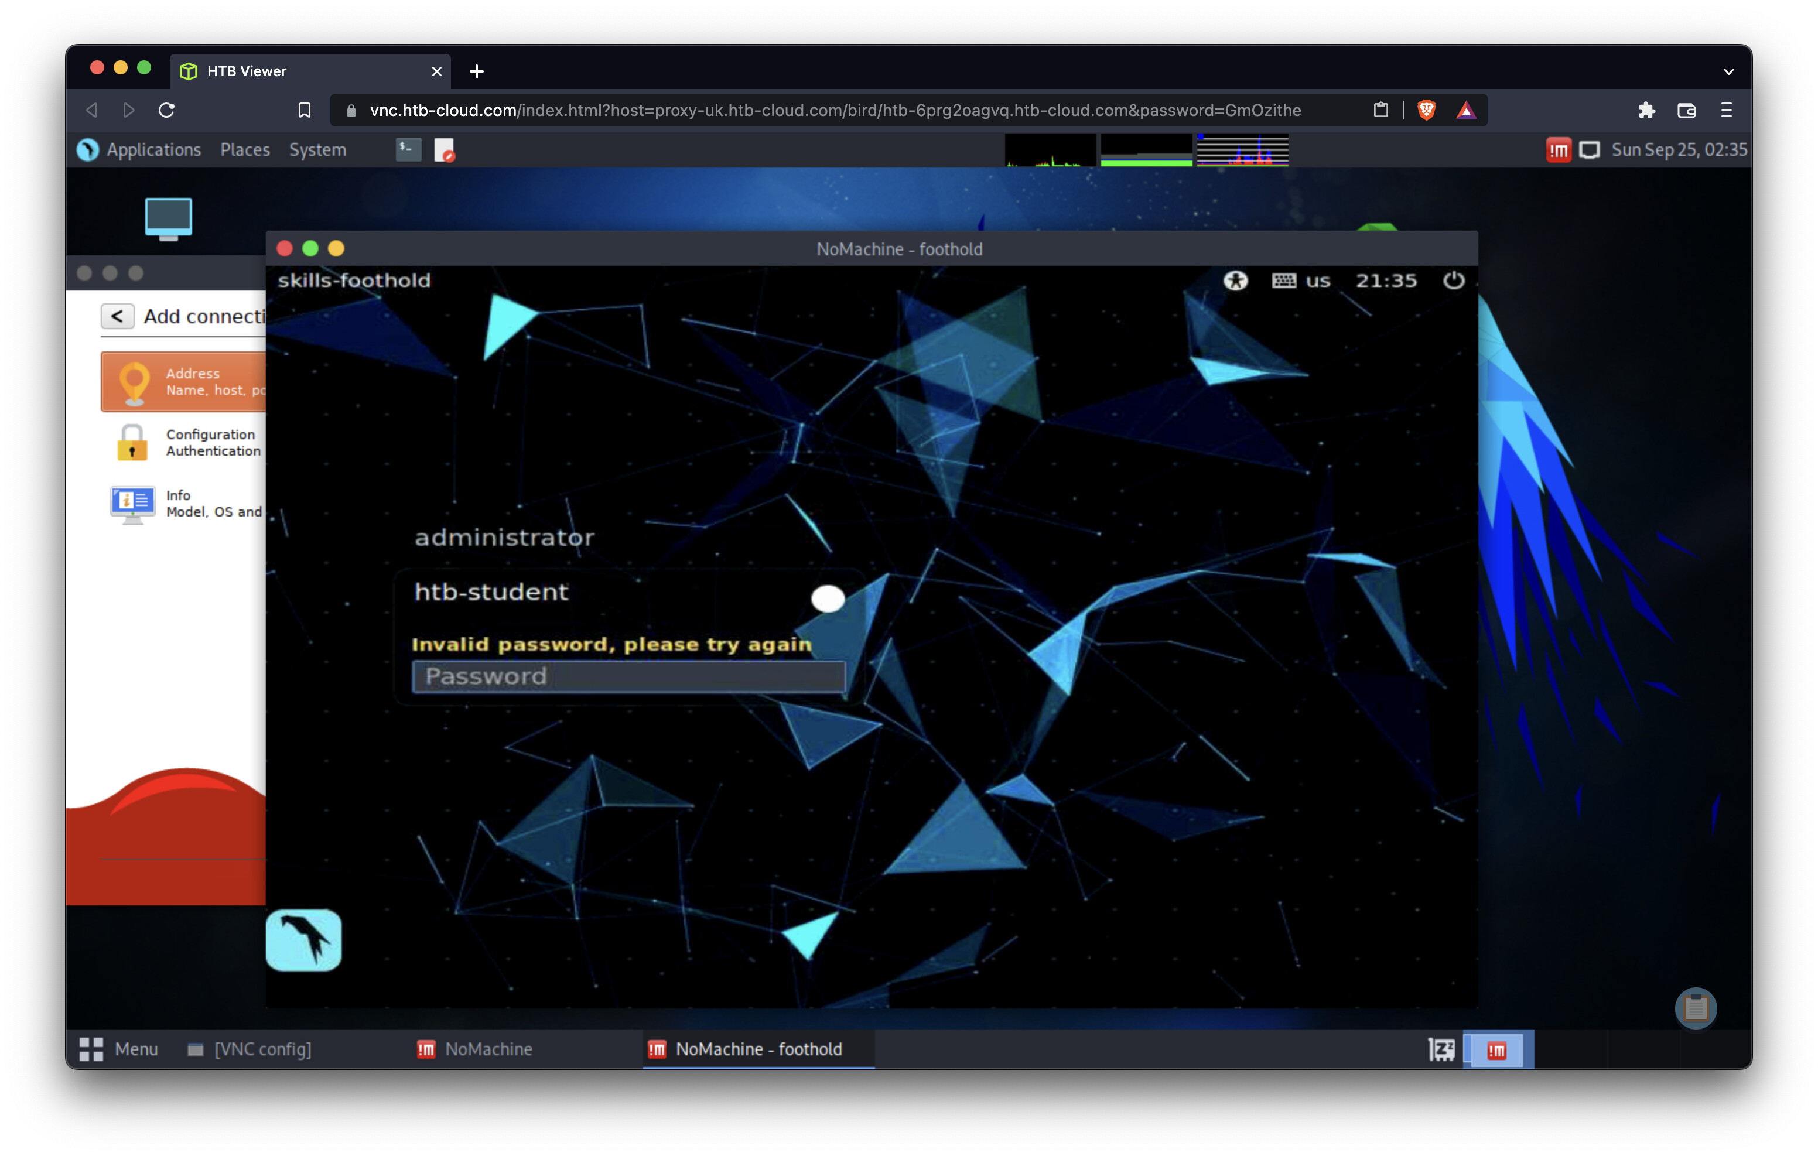This screenshot has height=1156, width=1818.
Task: Launch the terminal from top panel
Action: click(408, 149)
